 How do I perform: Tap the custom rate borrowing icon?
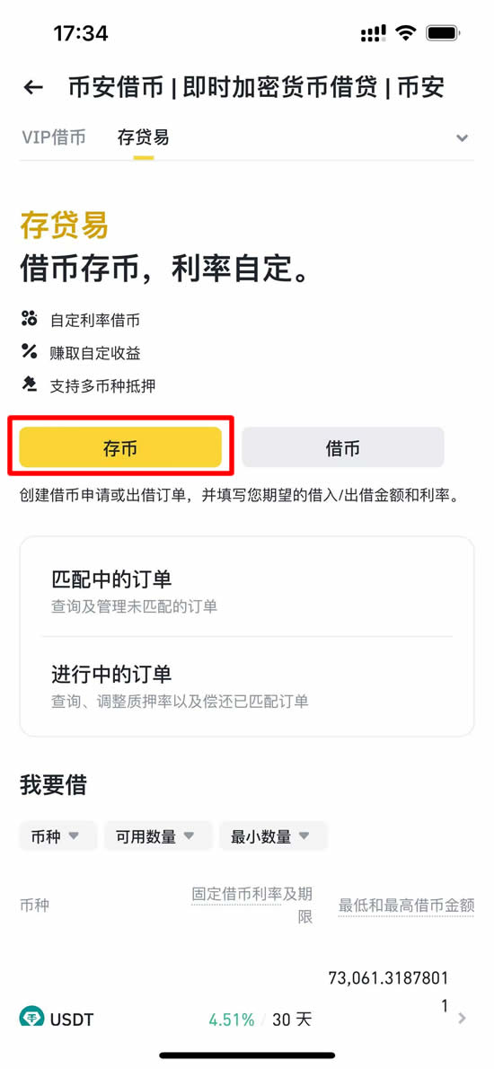(29, 318)
